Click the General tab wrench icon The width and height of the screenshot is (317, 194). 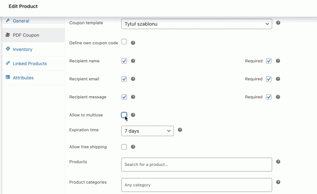pyautogui.click(x=8, y=20)
